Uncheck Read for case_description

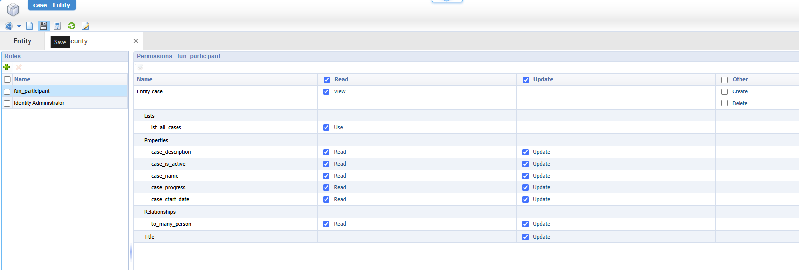326,152
